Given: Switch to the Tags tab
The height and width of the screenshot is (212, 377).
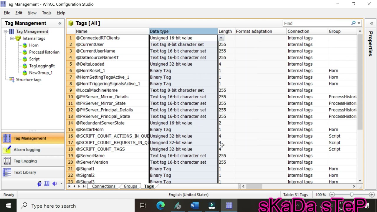Looking at the screenshot, I should [x=149, y=186].
